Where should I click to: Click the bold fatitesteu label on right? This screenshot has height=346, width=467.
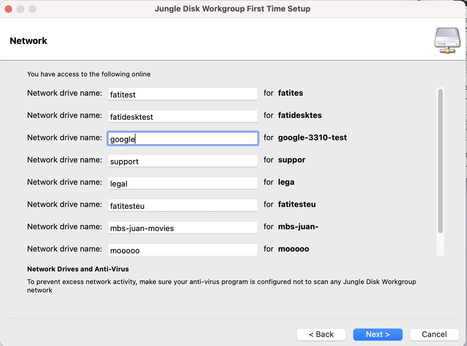pos(297,204)
